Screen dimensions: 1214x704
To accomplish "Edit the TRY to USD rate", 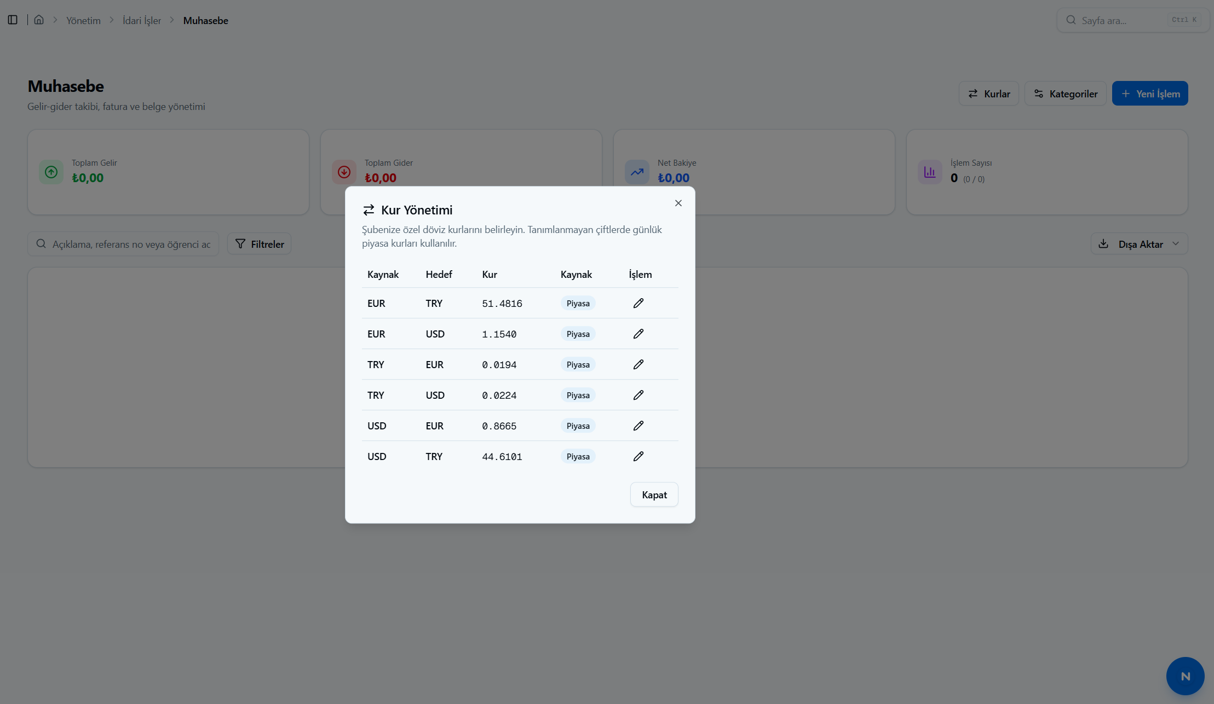I will point(638,395).
